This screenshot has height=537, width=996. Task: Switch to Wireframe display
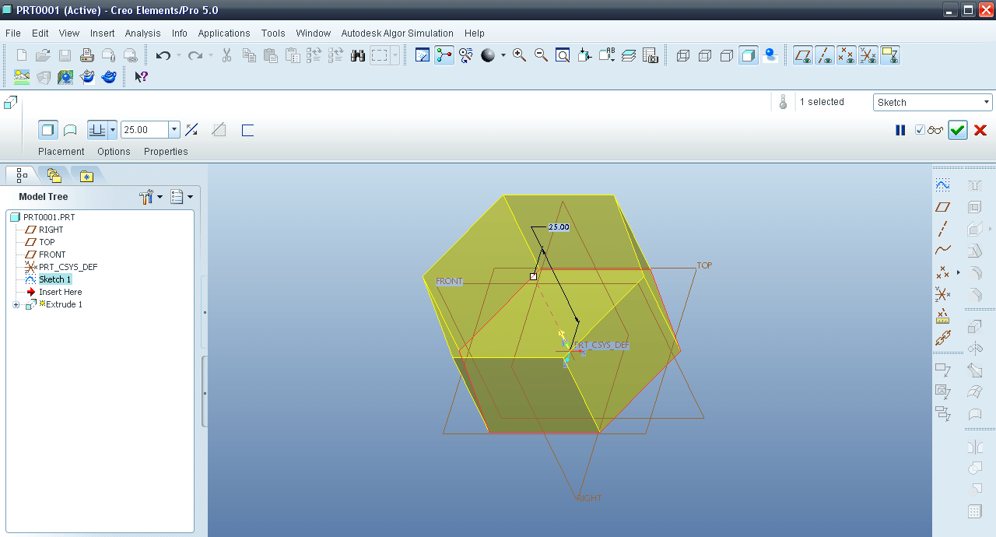683,55
